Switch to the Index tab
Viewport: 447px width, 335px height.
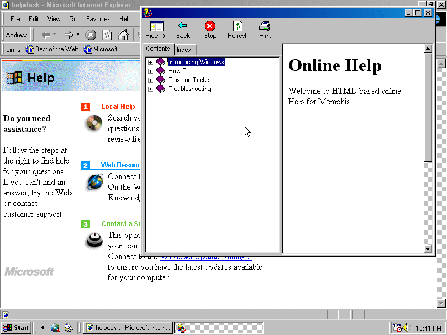(184, 50)
